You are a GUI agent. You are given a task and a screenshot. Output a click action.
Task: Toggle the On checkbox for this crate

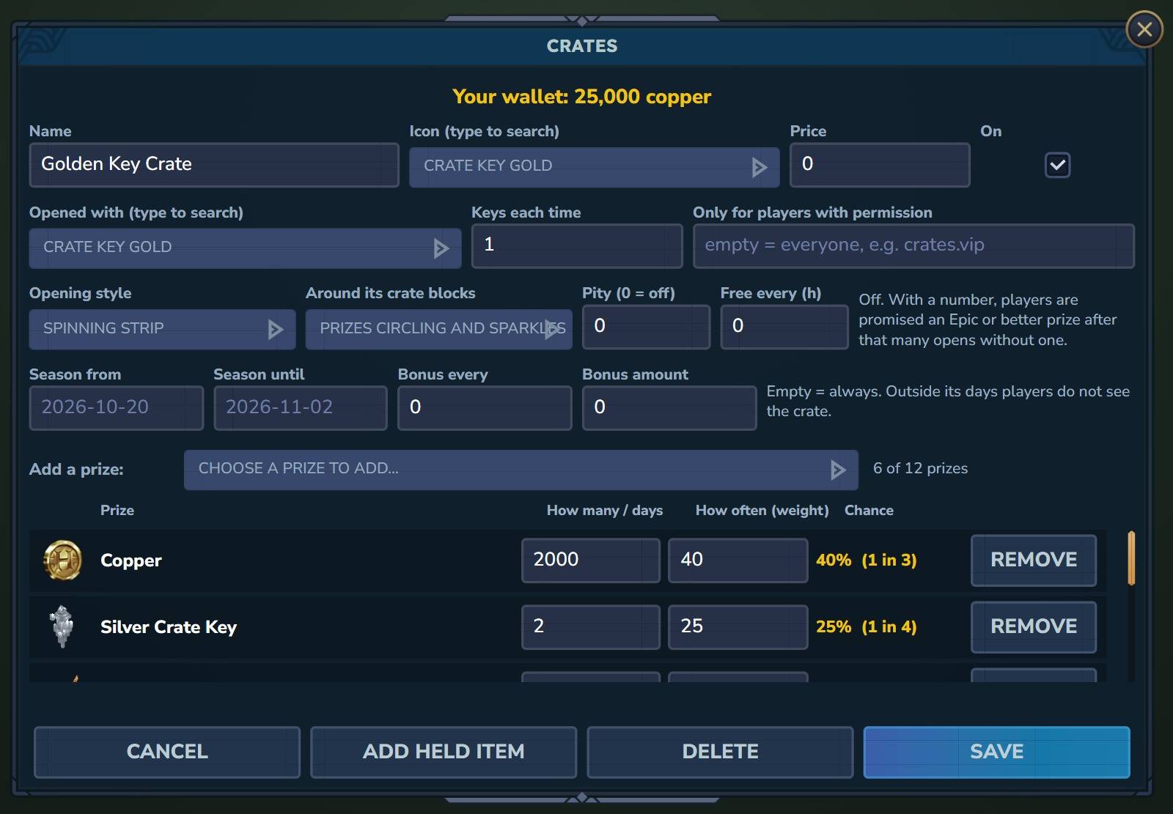click(1057, 165)
